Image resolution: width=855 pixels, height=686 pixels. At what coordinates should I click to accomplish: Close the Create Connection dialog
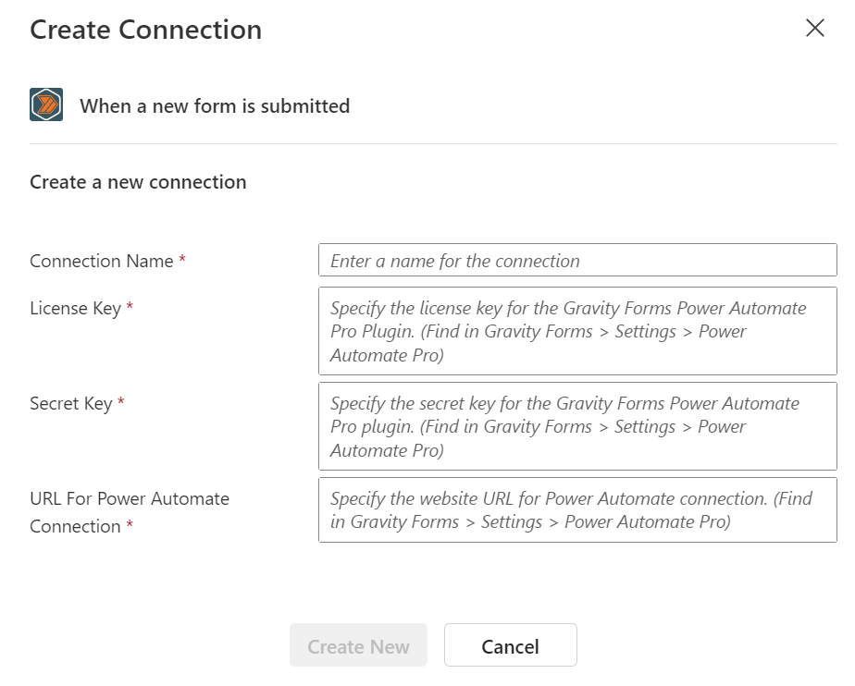[x=814, y=28]
